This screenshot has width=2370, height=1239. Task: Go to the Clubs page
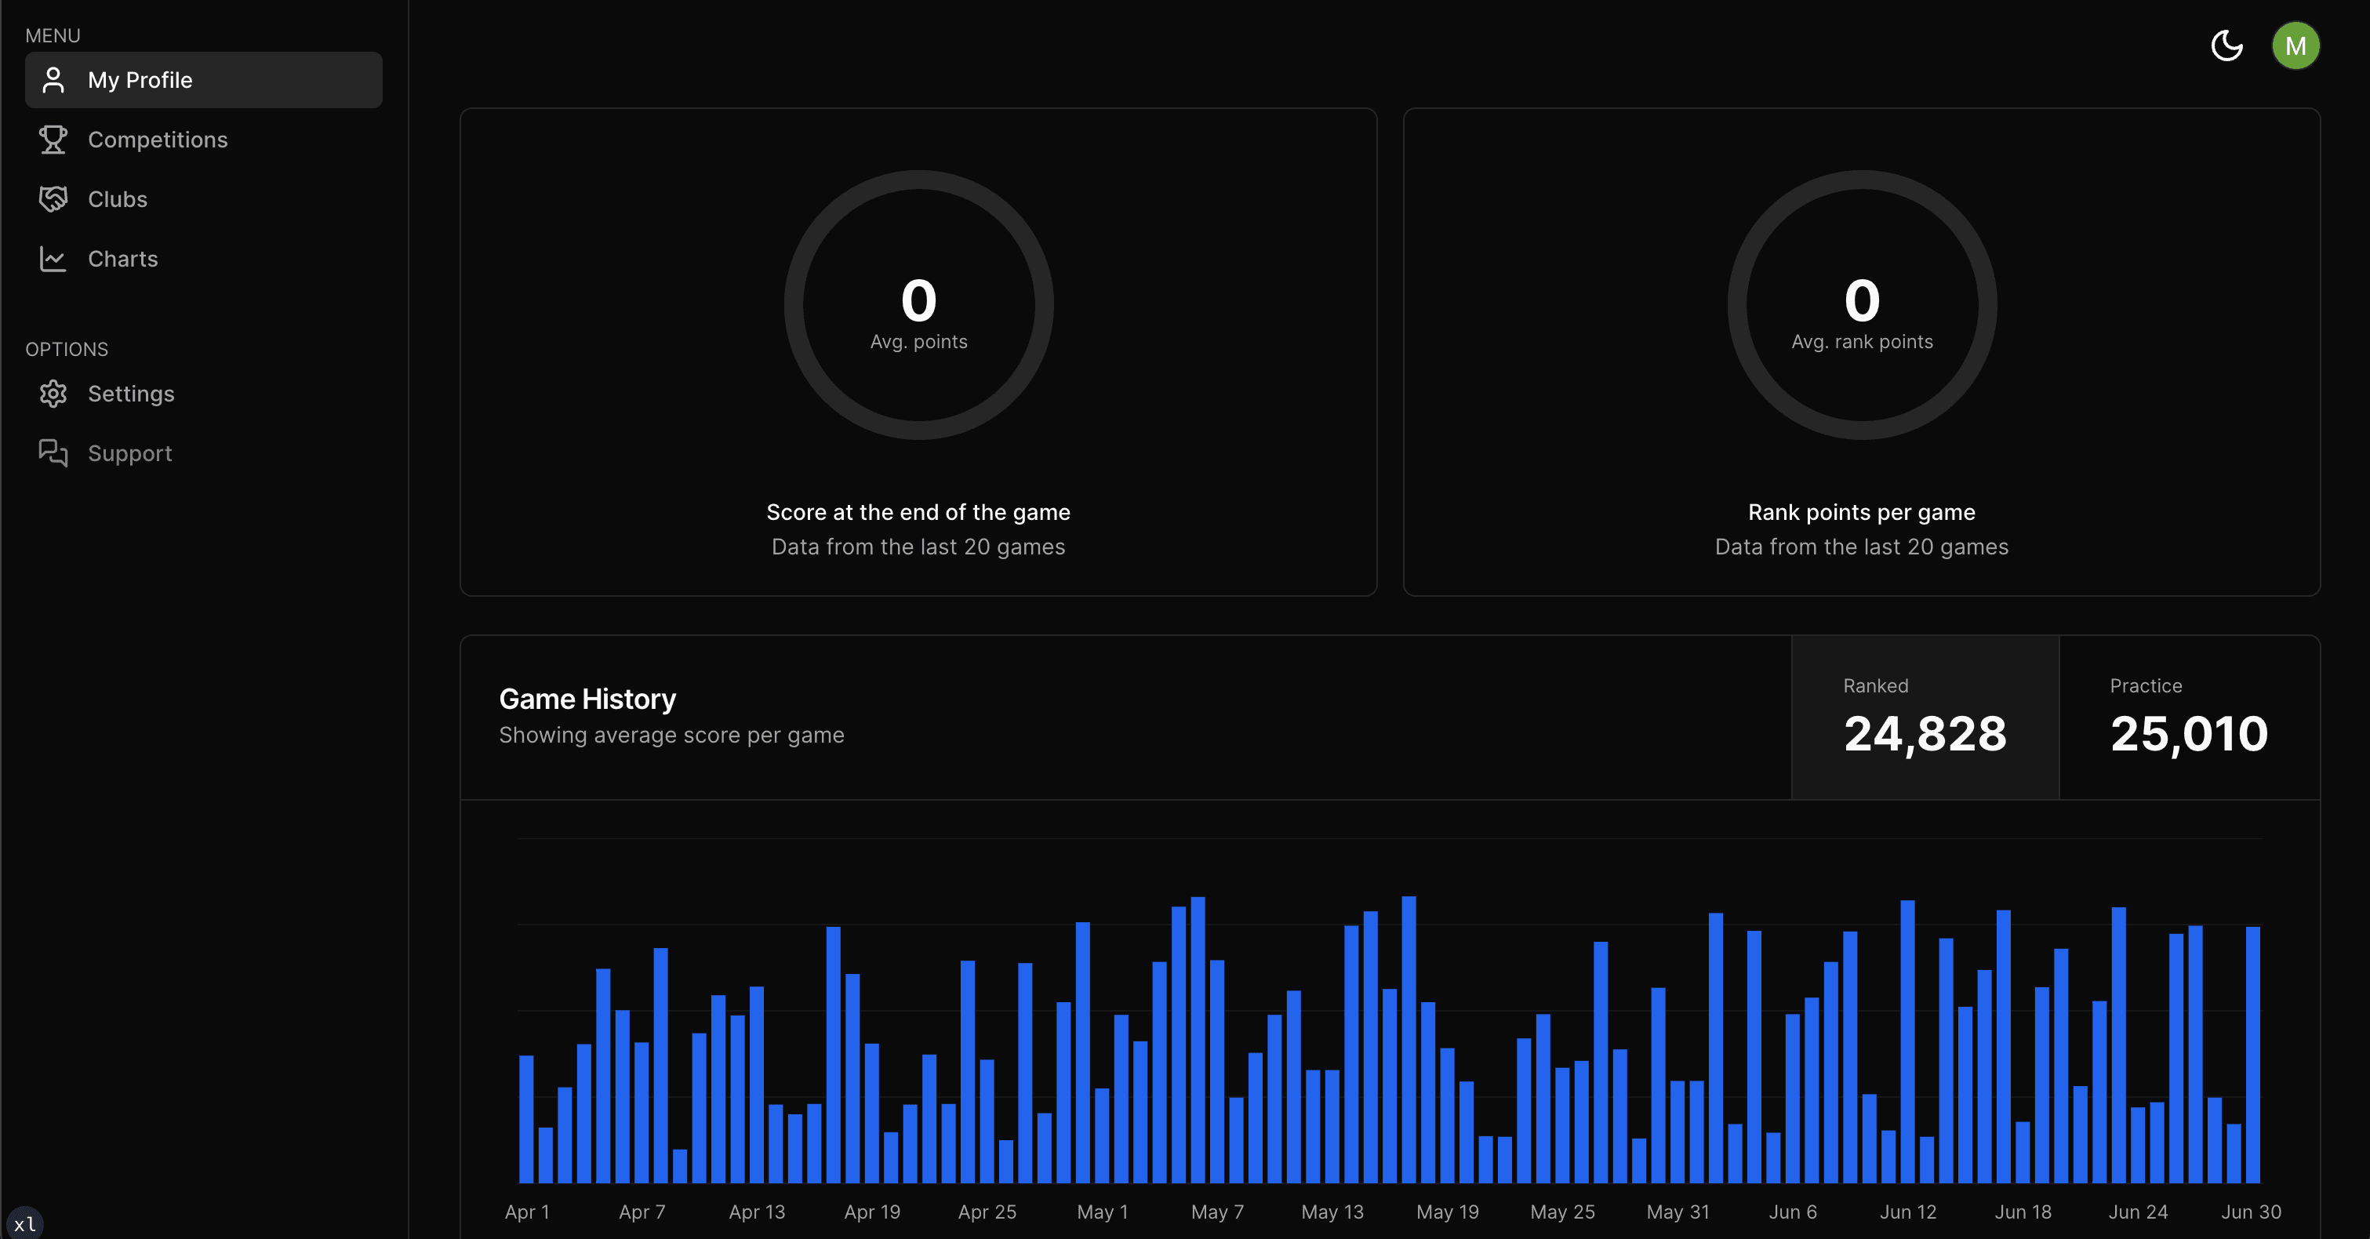coord(118,198)
